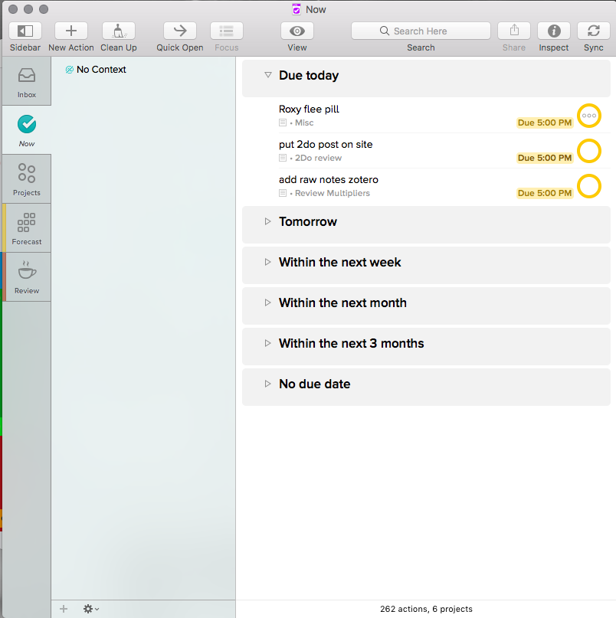
Task: Open the gear action menu dropdown
Action: [91, 609]
